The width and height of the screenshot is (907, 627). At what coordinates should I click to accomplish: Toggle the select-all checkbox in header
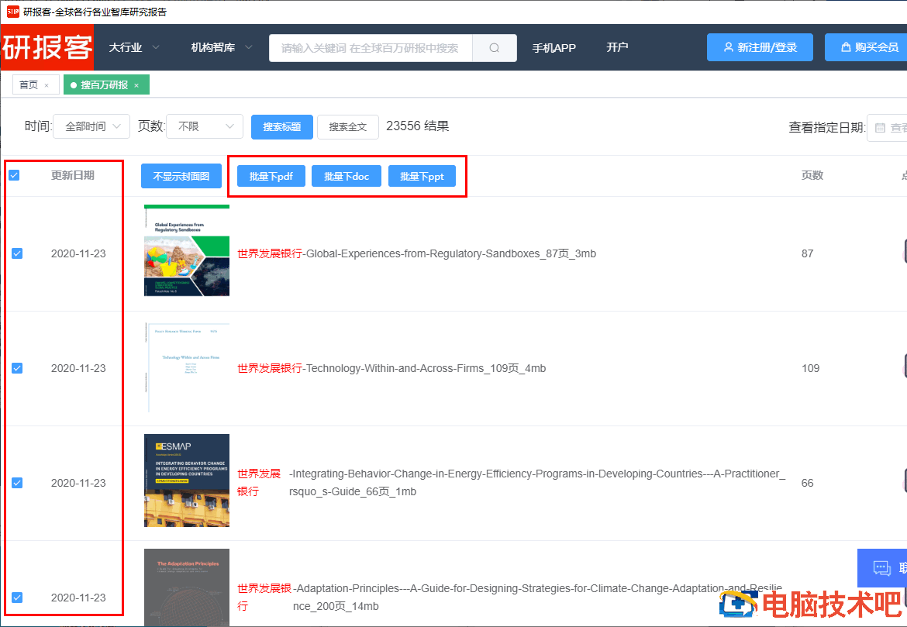(x=14, y=175)
